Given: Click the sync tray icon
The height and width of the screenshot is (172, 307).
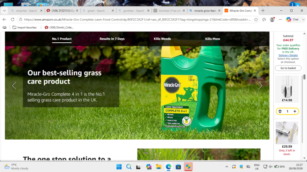Looking at the screenshot, I should [x=234, y=167].
